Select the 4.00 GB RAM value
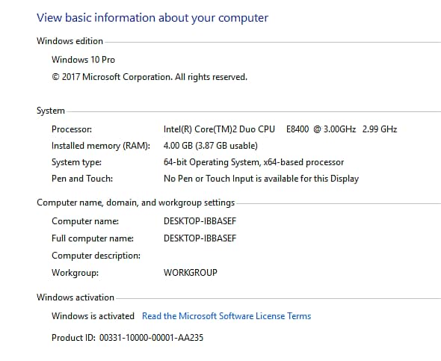The width and height of the screenshot is (441, 361). pyautogui.click(x=211, y=146)
